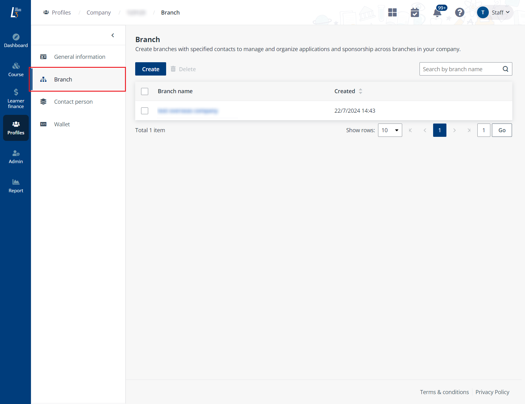Screen dimensions: 525x404
Task: Click the branch name search field
Action: pyautogui.click(x=458, y=69)
